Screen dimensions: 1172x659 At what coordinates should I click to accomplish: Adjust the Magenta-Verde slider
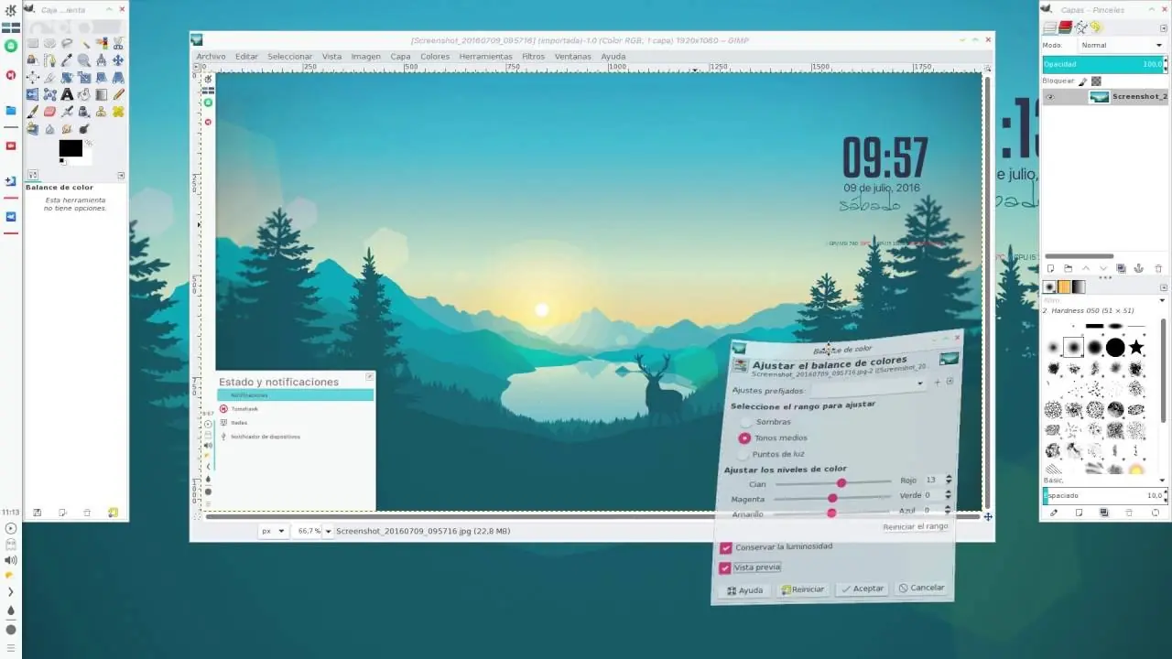(831, 498)
